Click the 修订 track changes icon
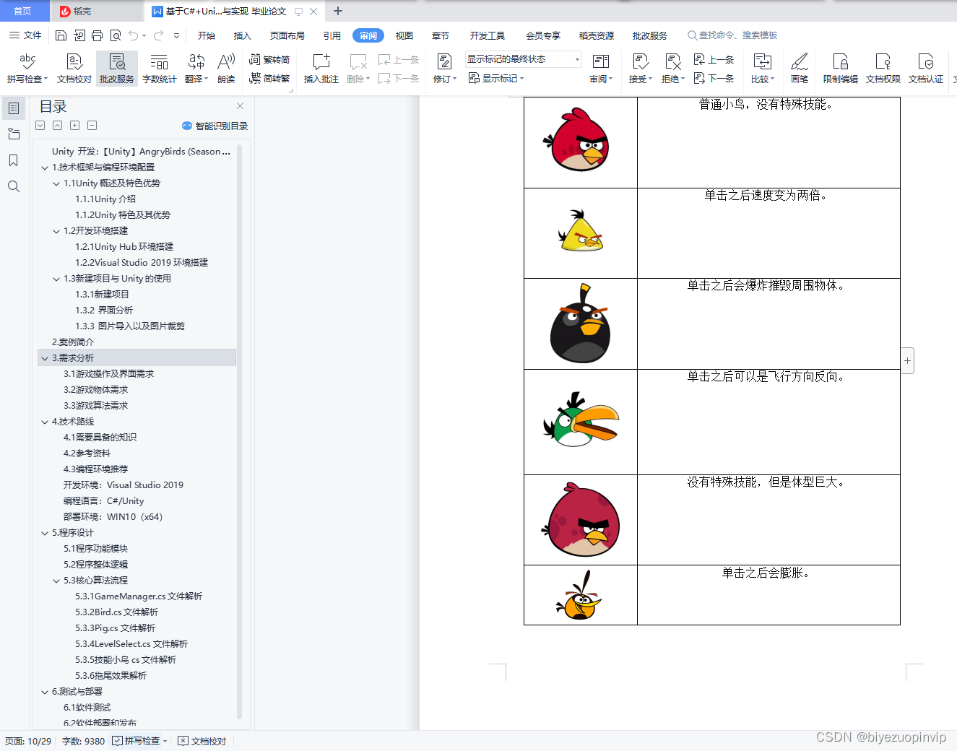957x751 pixels. click(444, 62)
